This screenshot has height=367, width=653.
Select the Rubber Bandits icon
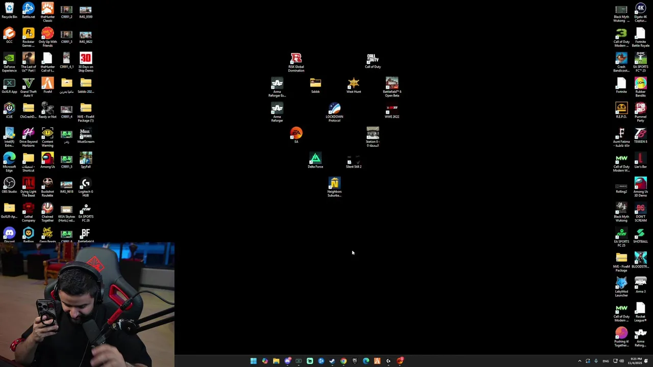pos(641,87)
